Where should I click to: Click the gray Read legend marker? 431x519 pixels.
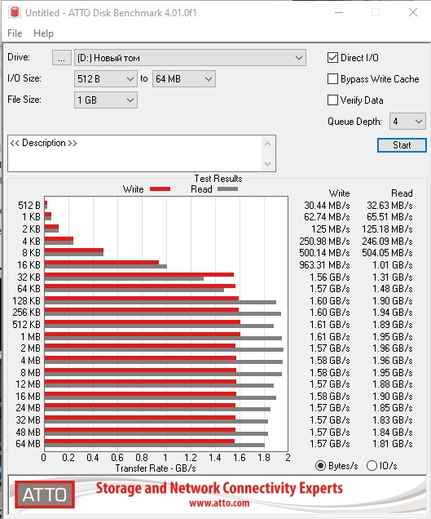pos(227,189)
